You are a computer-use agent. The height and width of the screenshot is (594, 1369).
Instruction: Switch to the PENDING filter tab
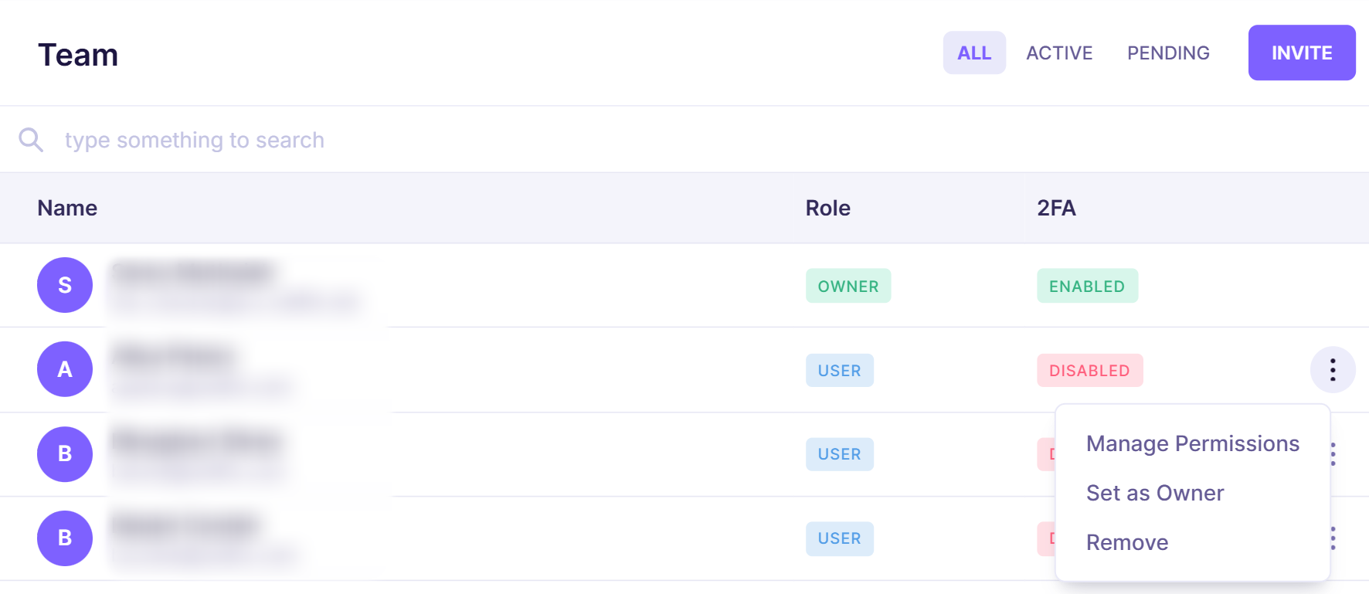tap(1168, 53)
